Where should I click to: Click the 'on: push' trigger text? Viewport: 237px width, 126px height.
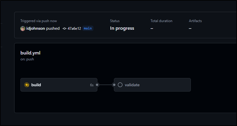[27, 59]
